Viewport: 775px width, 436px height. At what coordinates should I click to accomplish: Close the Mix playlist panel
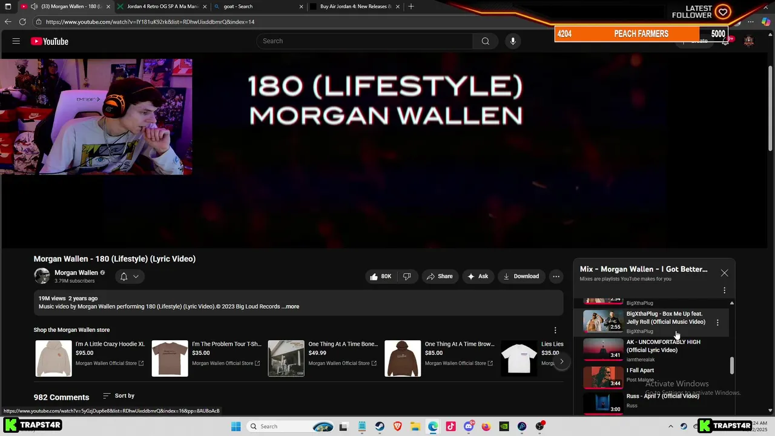pos(724,272)
